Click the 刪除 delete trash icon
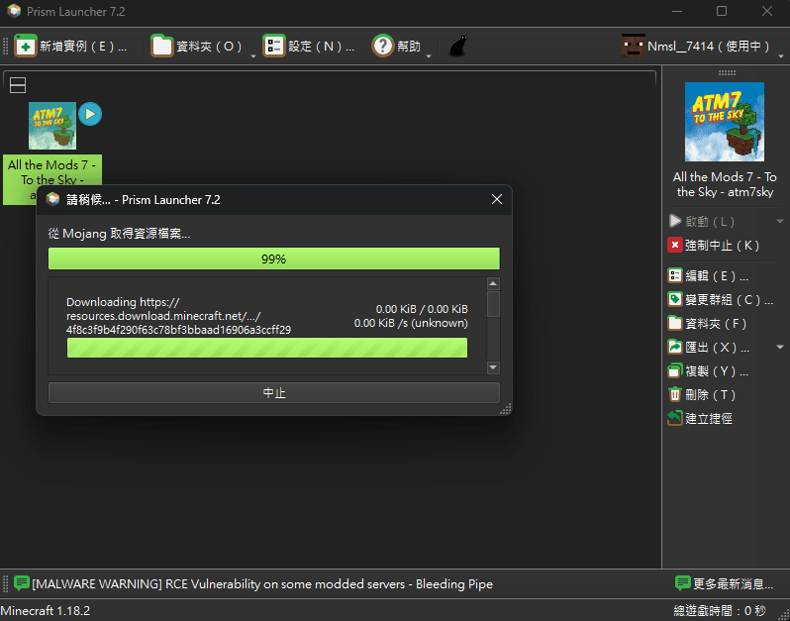The width and height of the screenshot is (790, 621). pyautogui.click(x=675, y=394)
